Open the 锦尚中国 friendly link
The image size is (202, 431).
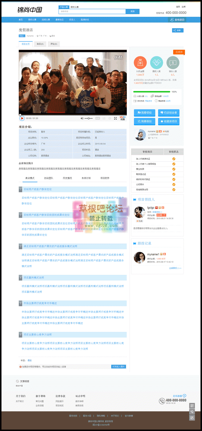coord(19,386)
